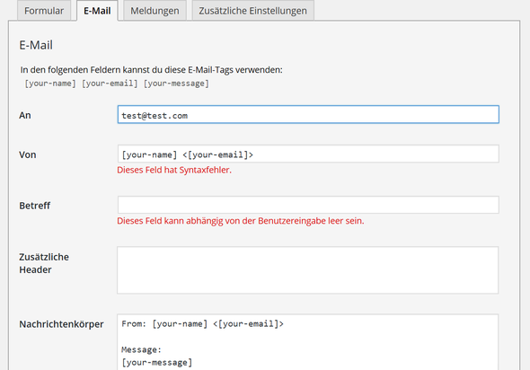
Task: Click the Betreff field label
Action: (35, 206)
